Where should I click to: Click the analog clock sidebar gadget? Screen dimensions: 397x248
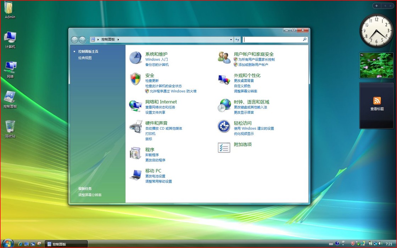click(376, 30)
